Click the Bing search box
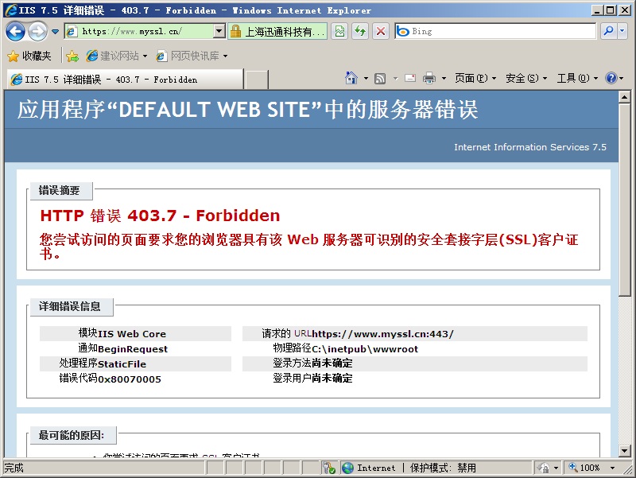This screenshot has width=636, height=478. click(x=495, y=31)
